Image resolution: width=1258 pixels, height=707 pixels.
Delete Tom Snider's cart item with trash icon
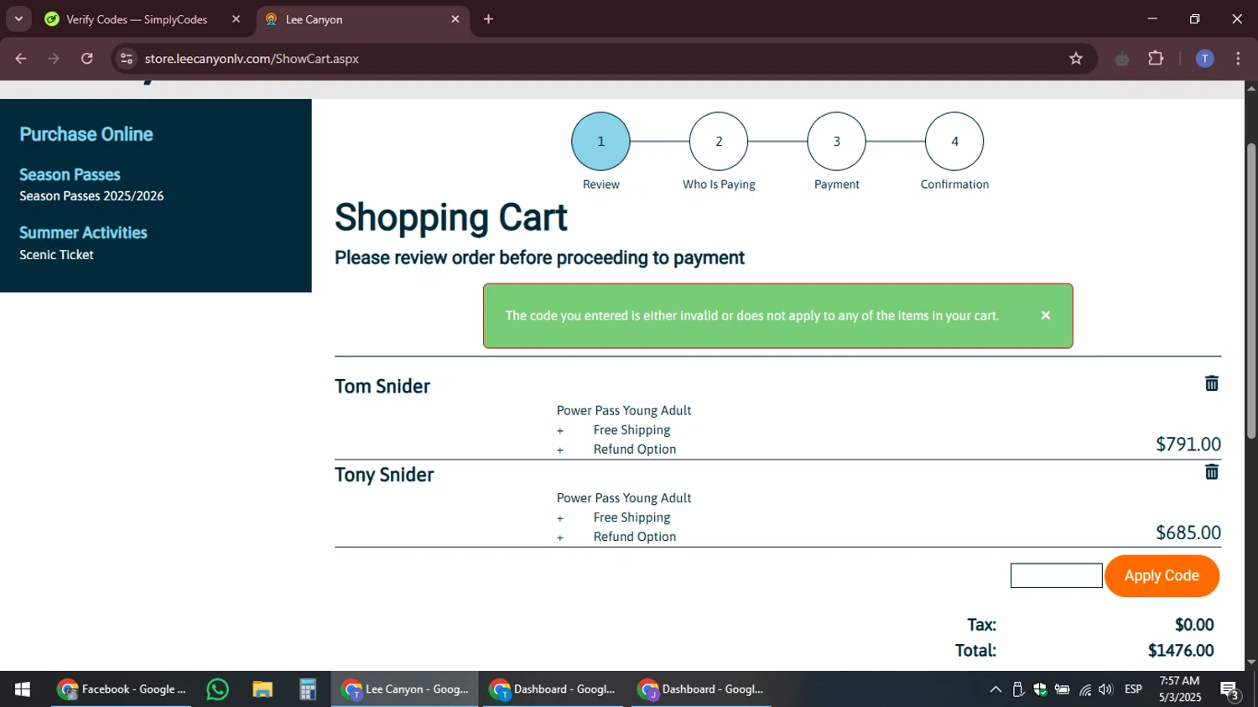pos(1212,383)
